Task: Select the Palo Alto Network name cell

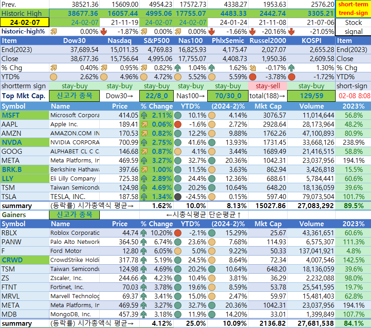Action: [x=74, y=242]
